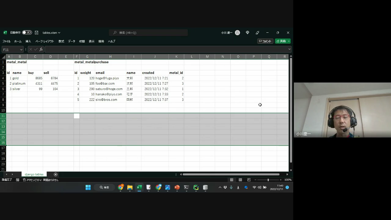Launch PowerPoint from the taskbar
The width and height of the screenshot is (391, 220).
[x=177, y=187]
